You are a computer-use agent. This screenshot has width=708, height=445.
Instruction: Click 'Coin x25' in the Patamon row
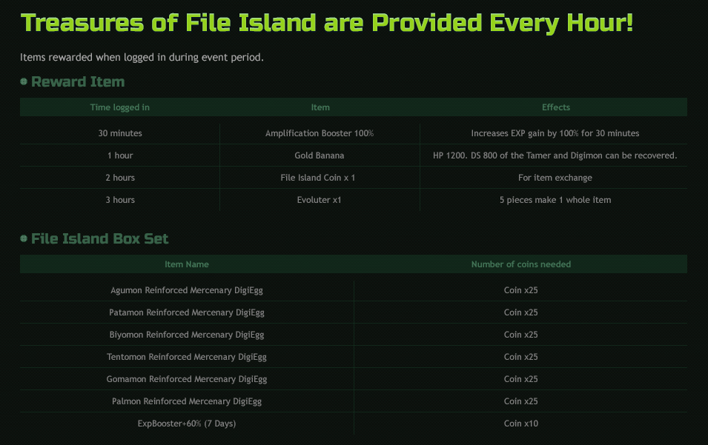[520, 312]
